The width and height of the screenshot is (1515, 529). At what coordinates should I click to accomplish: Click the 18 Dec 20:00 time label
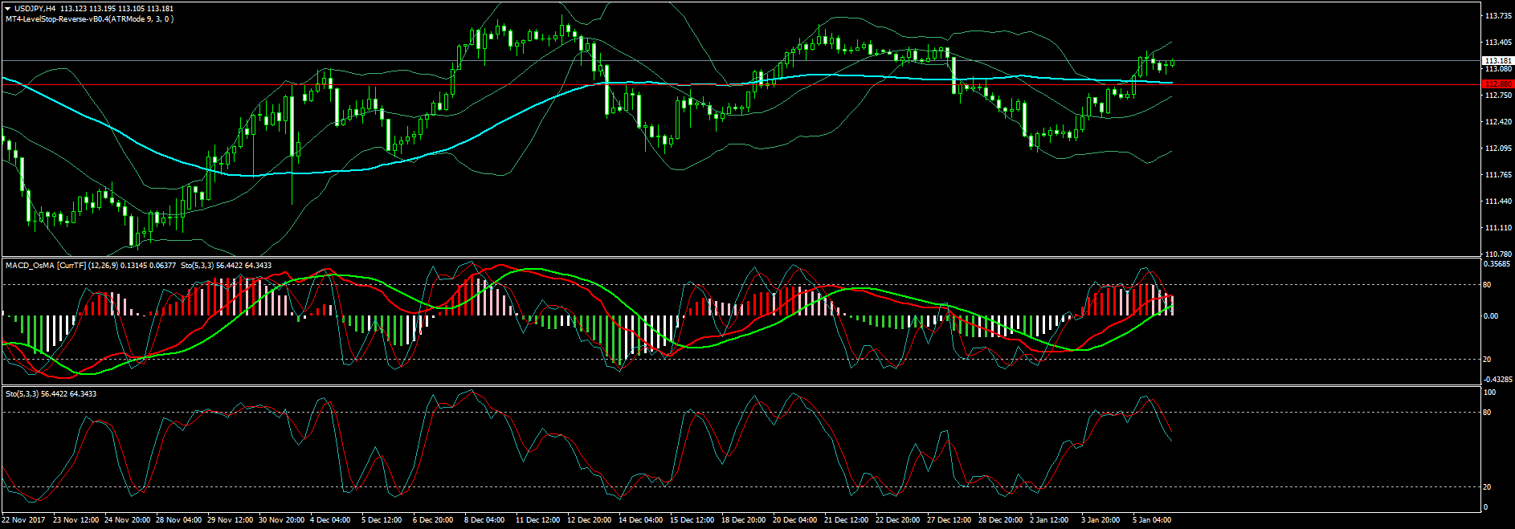[744, 520]
